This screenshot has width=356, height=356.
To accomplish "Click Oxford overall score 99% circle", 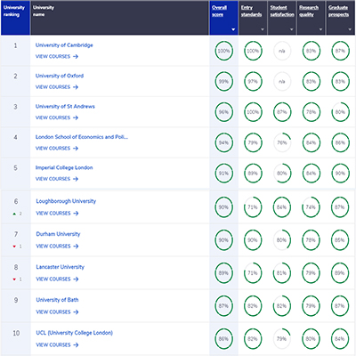I will coord(223,81).
